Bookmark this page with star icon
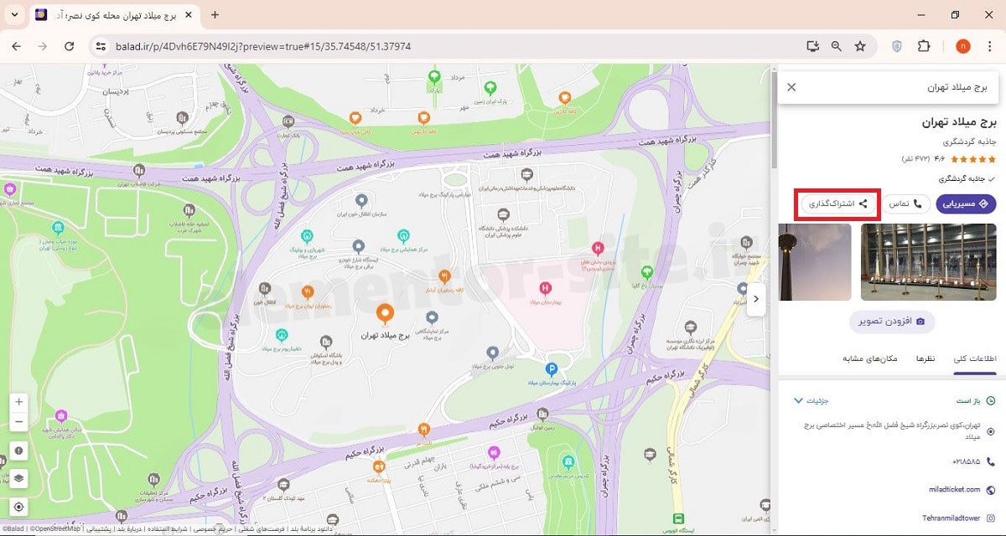The width and height of the screenshot is (1006, 536). click(860, 46)
